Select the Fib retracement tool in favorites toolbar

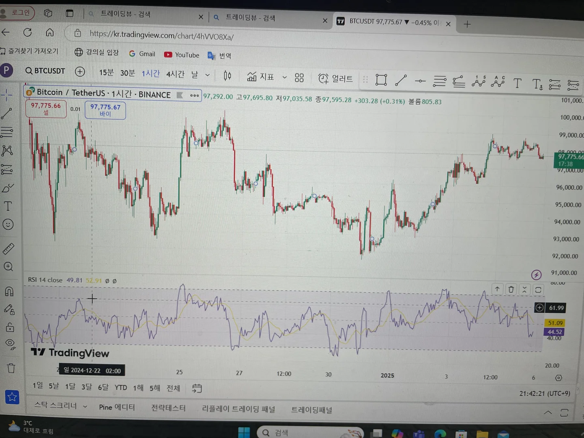pos(439,82)
